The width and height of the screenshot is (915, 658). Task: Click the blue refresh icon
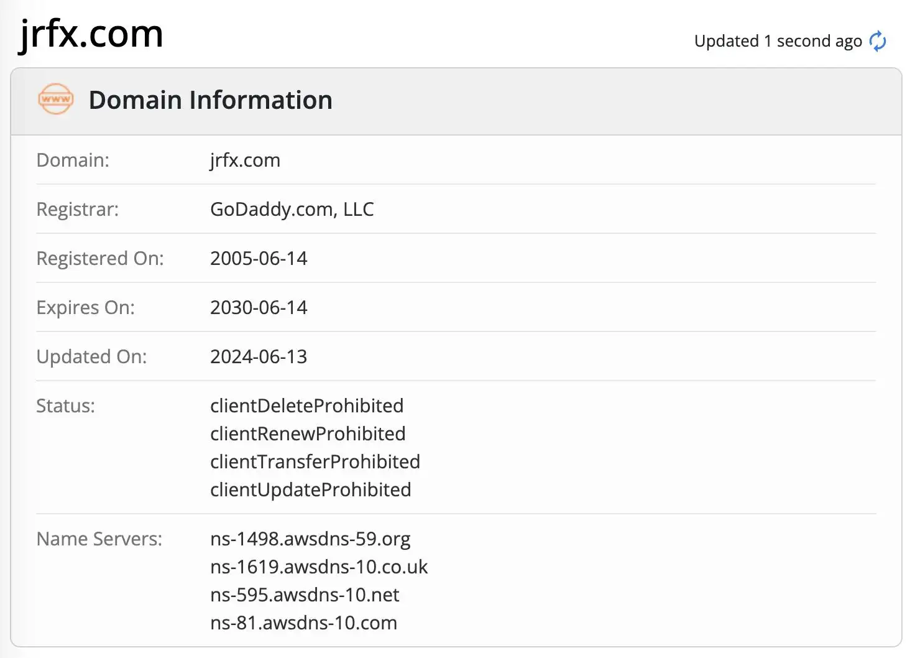[878, 41]
